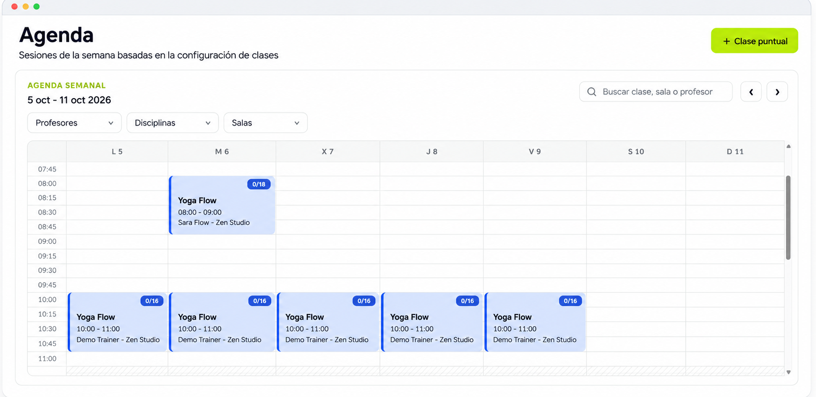The width and height of the screenshot is (816, 397).
Task: Click the date range 5 oct - 11 oct 2026
Action: [x=69, y=100]
